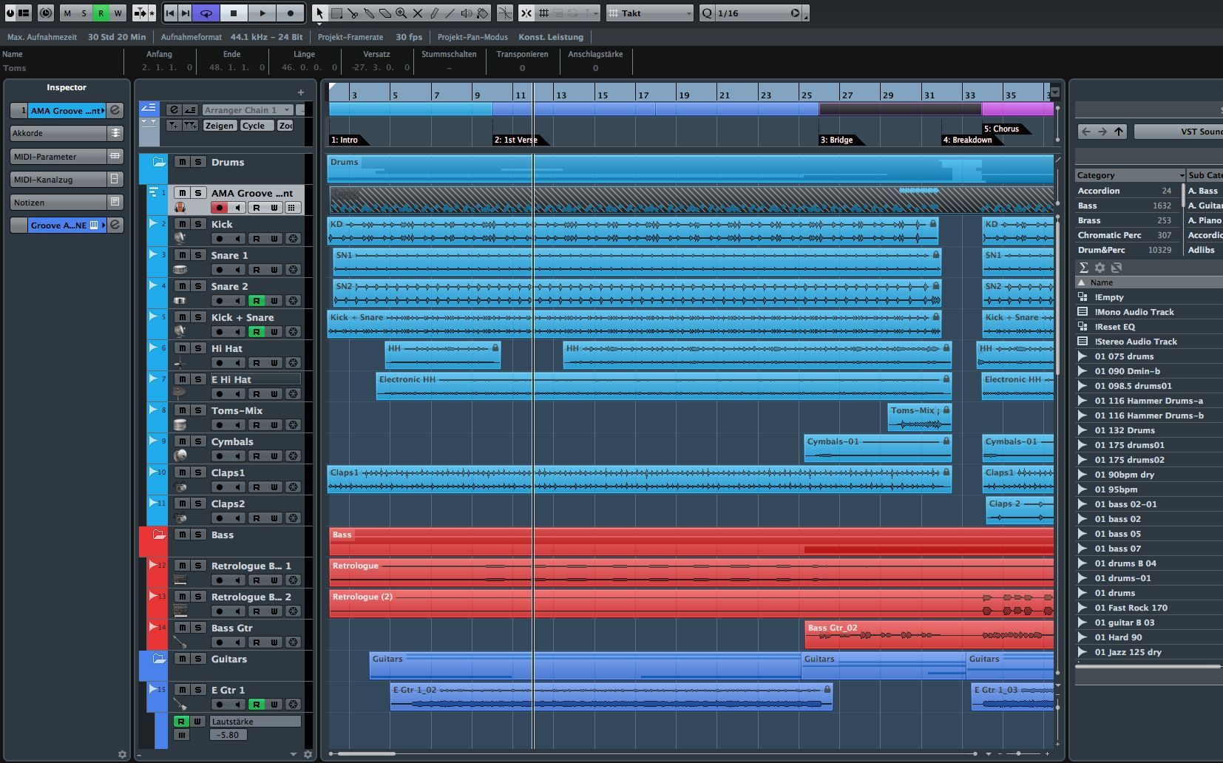
Task: Select the Range Selection tool
Action: 336,13
